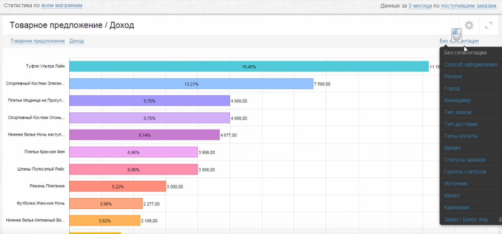The height and width of the screenshot is (234, 502).
Task: Pick "Город" segmentation option
Action: pyautogui.click(x=452, y=88)
